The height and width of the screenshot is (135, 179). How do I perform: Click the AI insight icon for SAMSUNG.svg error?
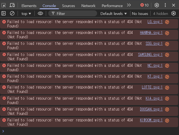pos(167,55)
